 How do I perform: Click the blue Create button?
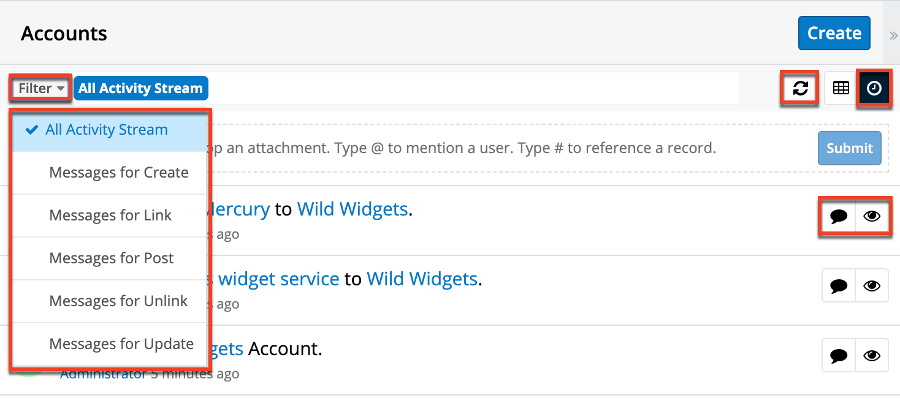pos(834,33)
